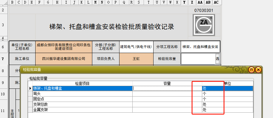Click the project name cell 成都众恒印务

(x=64, y=47)
